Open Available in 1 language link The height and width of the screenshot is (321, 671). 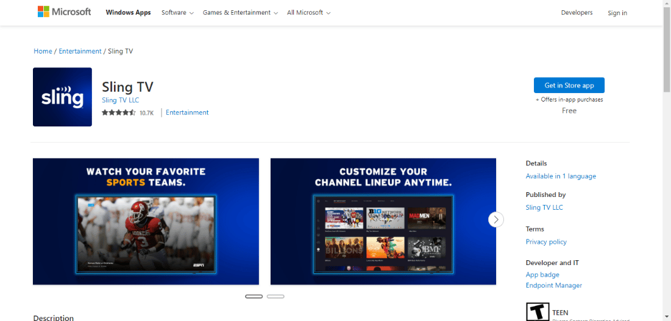[x=561, y=176]
